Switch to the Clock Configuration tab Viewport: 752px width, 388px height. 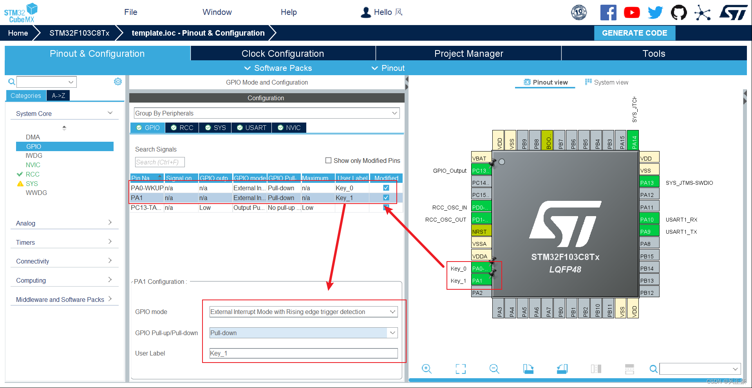[283, 54]
